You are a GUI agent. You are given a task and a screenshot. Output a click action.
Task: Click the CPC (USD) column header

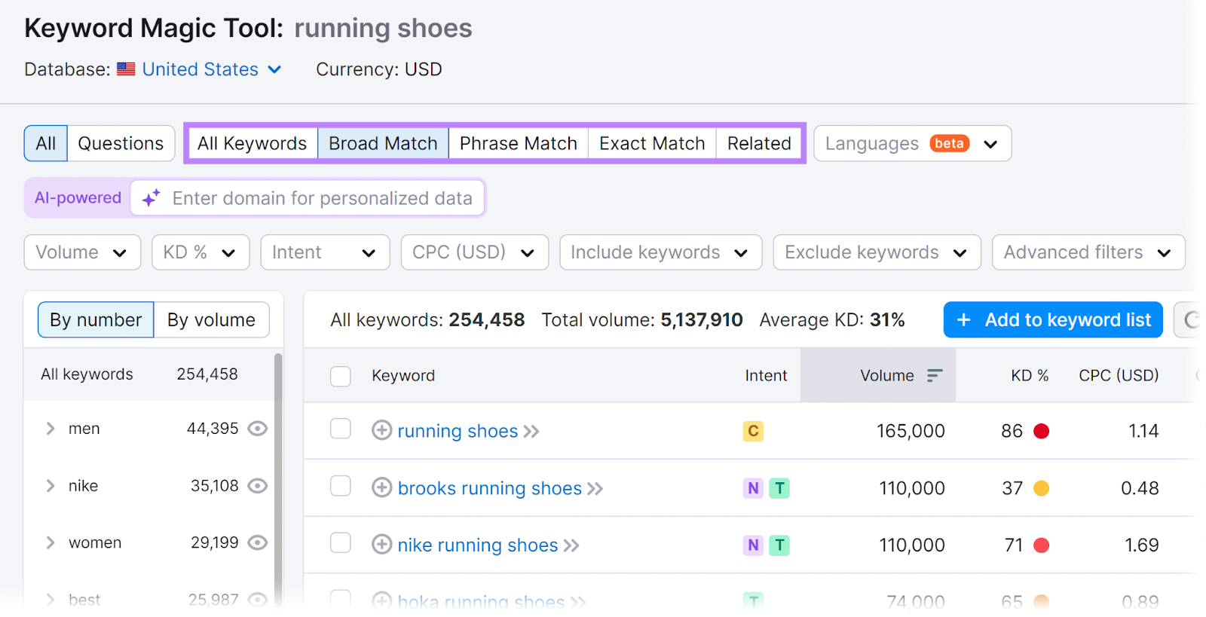[1119, 375]
